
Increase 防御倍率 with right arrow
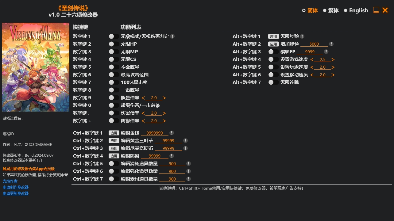pyautogui.click(x=164, y=121)
